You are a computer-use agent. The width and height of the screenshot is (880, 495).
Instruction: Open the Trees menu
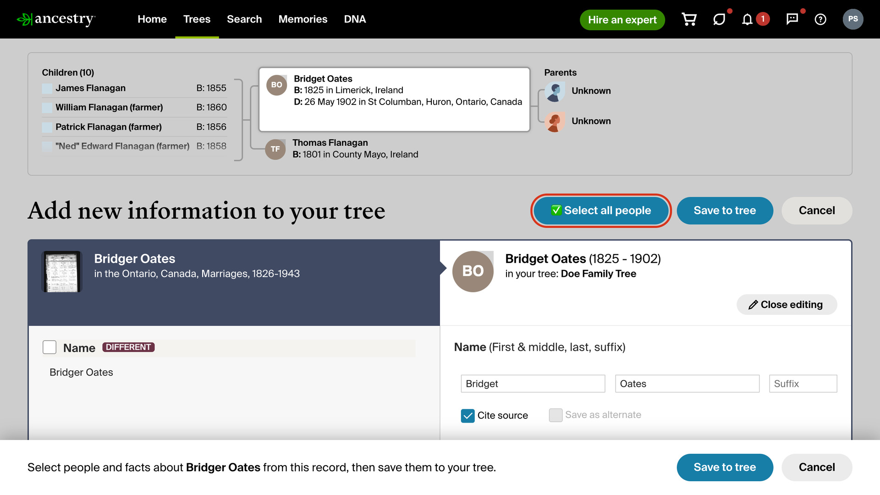pyautogui.click(x=197, y=19)
